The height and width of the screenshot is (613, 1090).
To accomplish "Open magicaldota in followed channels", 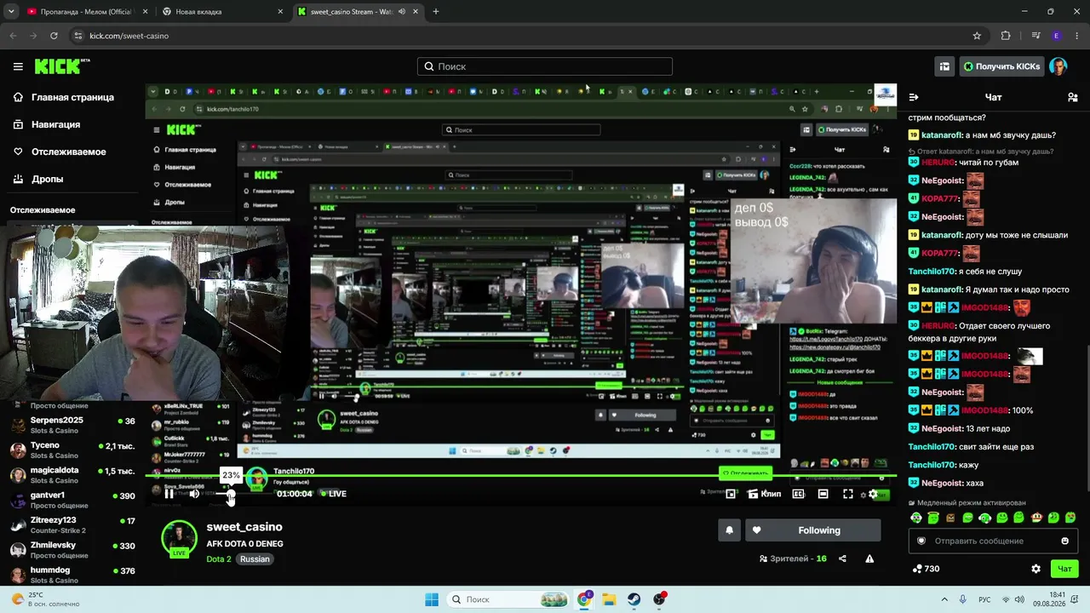I will coord(72,475).
